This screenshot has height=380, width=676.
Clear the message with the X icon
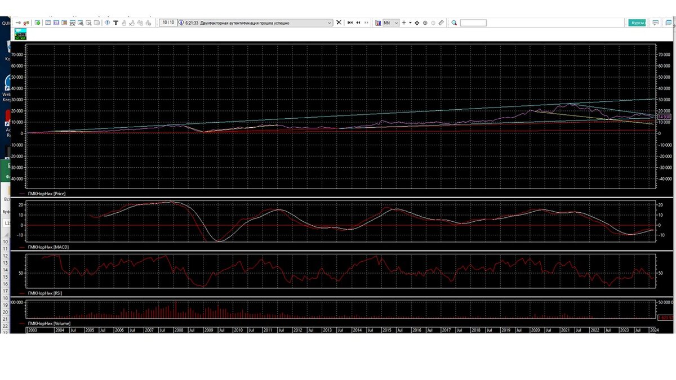click(x=339, y=23)
